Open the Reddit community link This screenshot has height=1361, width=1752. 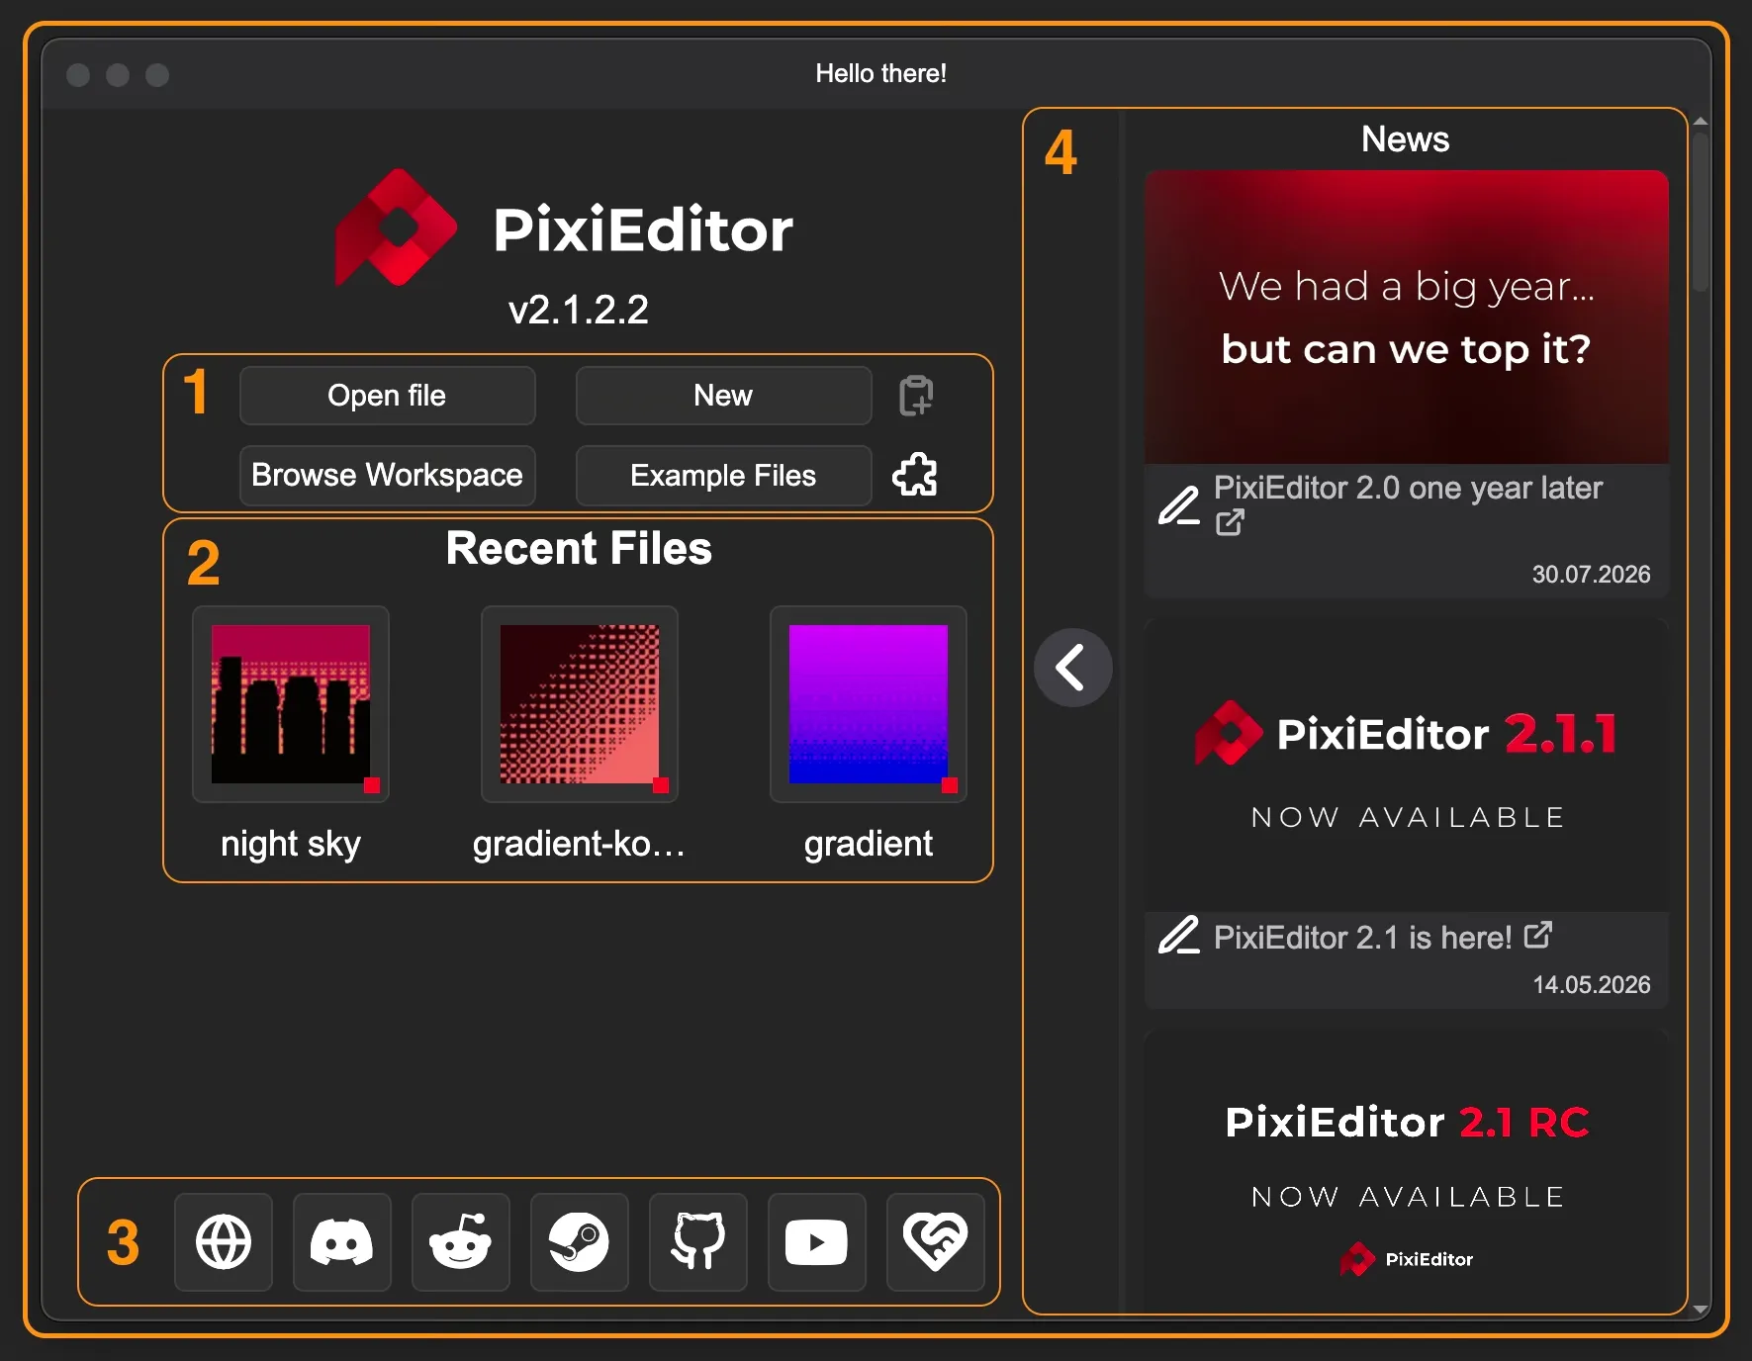(x=461, y=1241)
